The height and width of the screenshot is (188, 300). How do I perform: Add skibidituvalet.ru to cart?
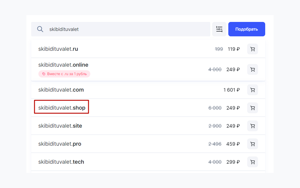(252, 49)
